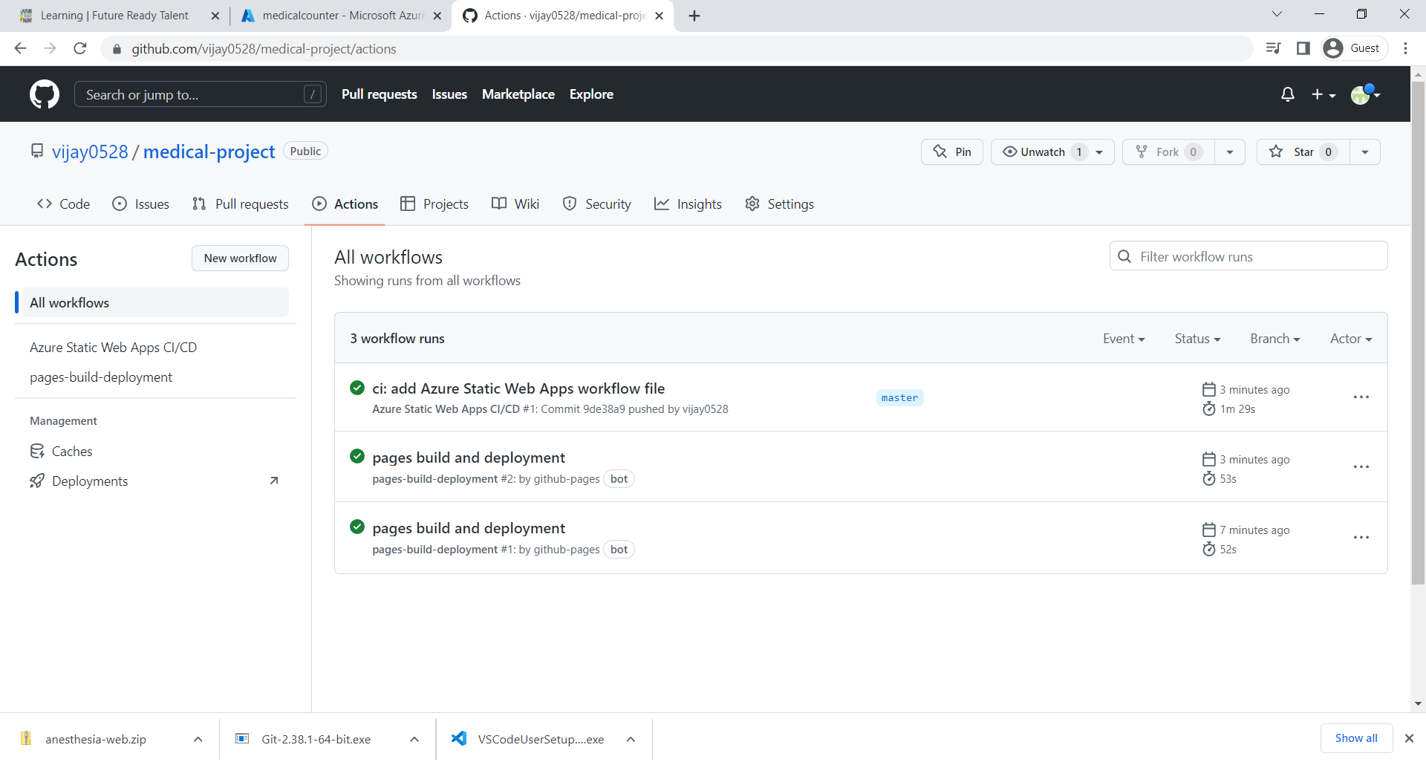Click the Caches database icon
This screenshot has width=1426, height=765.
pos(37,451)
